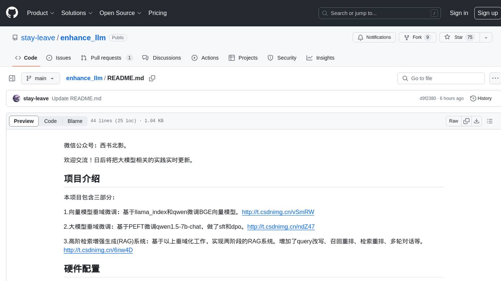Open commit d9f2380
Viewport: 501px width, 281px height.
click(x=428, y=98)
